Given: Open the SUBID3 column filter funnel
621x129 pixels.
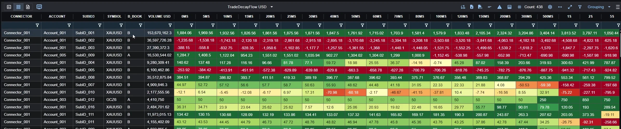Looking at the screenshot, I should (x=100, y=25).
